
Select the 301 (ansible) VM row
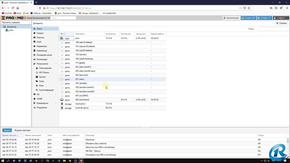(x=112, y=83)
